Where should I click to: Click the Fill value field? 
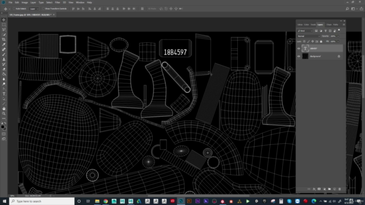(333, 42)
